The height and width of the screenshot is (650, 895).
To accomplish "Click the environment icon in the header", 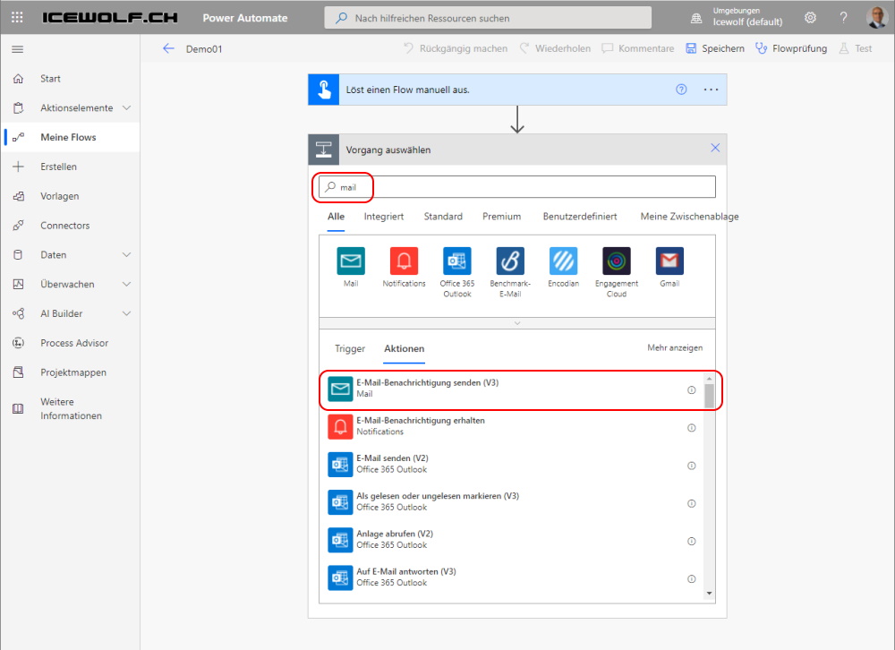I will [x=696, y=18].
